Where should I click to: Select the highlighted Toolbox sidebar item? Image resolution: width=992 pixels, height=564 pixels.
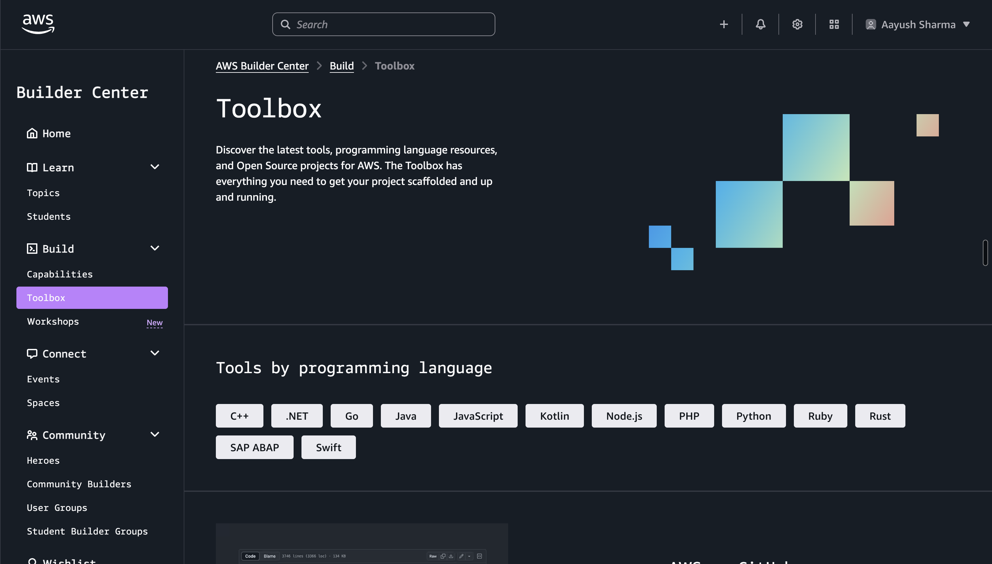pyautogui.click(x=92, y=298)
